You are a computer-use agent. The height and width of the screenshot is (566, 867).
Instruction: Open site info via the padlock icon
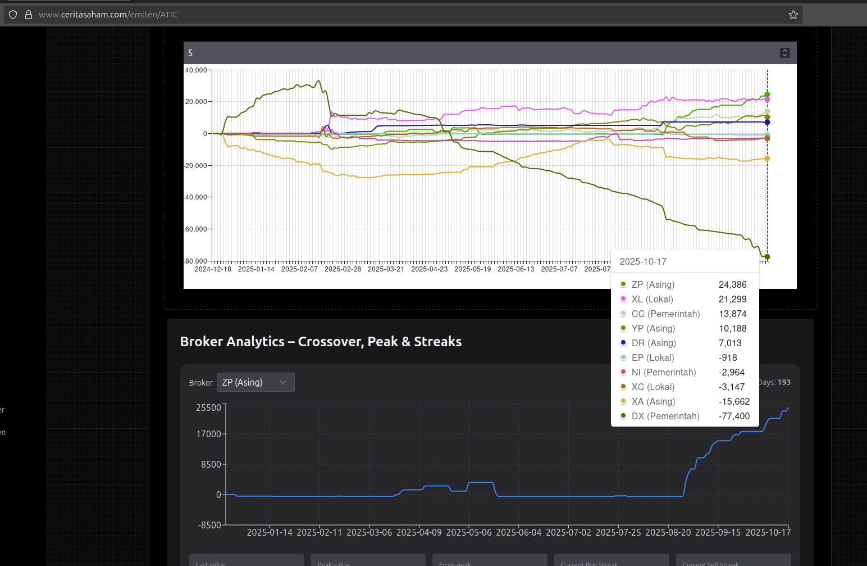(x=29, y=15)
